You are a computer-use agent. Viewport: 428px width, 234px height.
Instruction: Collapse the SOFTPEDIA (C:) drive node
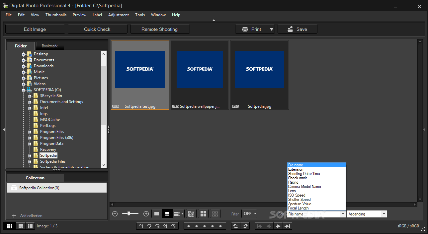pyautogui.click(x=23, y=90)
